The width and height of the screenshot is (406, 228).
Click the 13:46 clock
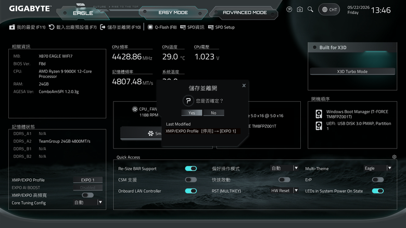tap(380, 10)
